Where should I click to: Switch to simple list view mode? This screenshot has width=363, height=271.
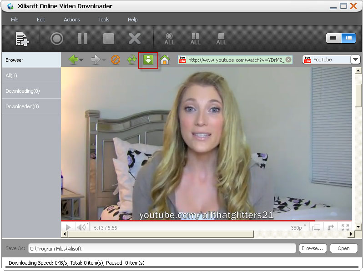point(333,38)
